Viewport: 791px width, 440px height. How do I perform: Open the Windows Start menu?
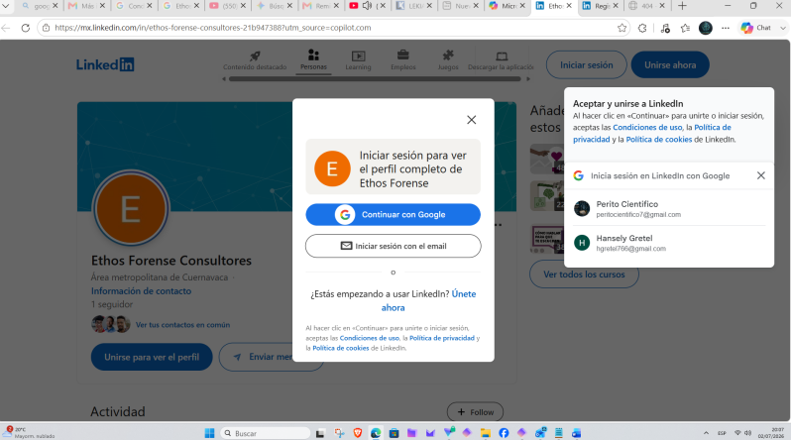209,433
